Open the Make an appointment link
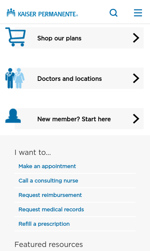Viewport: 150px width, 251px height. point(47,166)
